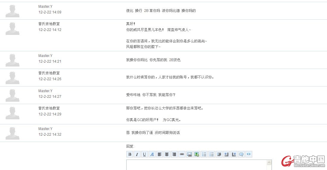Create a numbered list
The image size is (327, 170).
pyautogui.click(x=204, y=154)
